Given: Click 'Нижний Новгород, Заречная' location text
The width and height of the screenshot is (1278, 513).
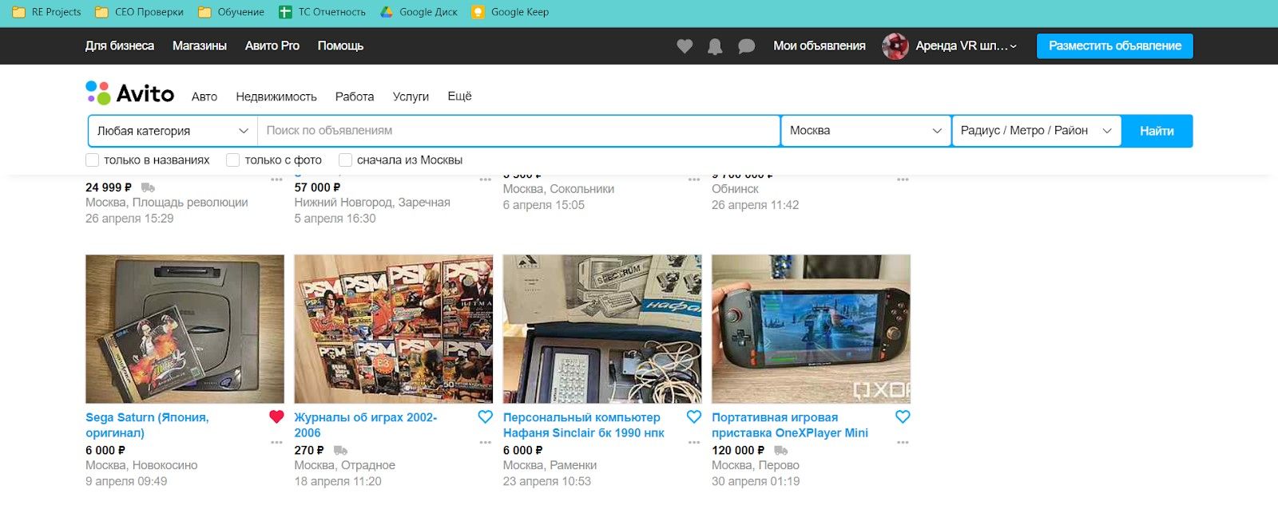Looking at the screenshot, I should [x=372, y=203].
